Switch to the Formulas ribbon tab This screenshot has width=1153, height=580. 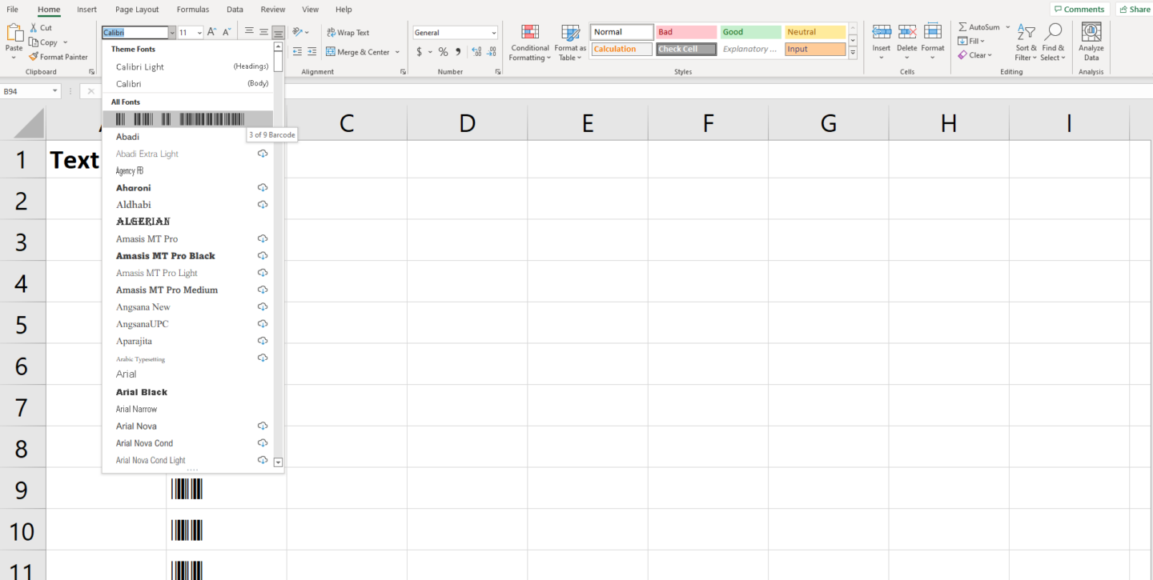pos(193,10)
